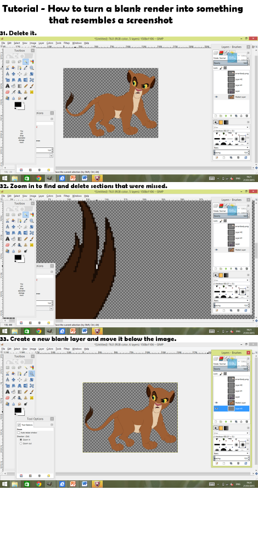This screenshot has height=550, width=258.
Task: Select Layer #5 row in step 33 Layers
Action: 232,409
